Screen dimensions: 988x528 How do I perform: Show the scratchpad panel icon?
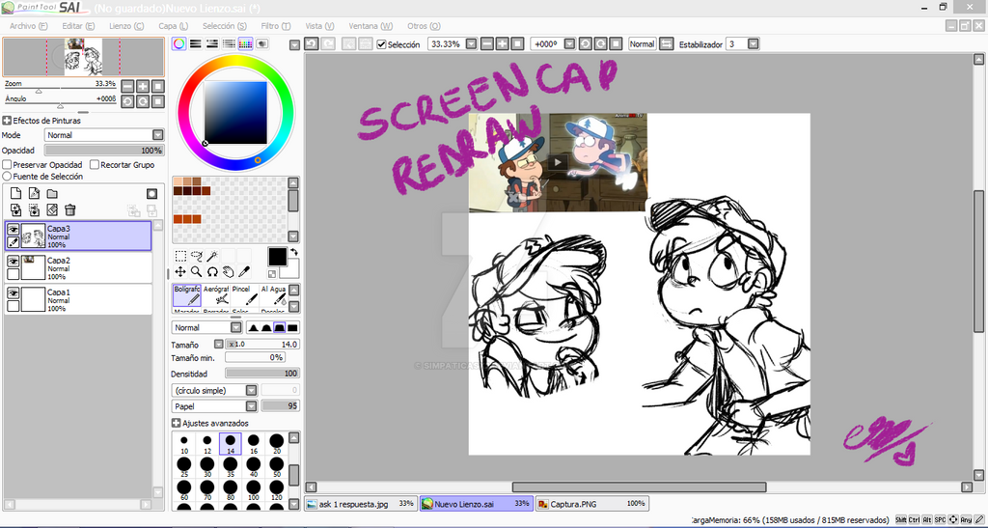261,43
